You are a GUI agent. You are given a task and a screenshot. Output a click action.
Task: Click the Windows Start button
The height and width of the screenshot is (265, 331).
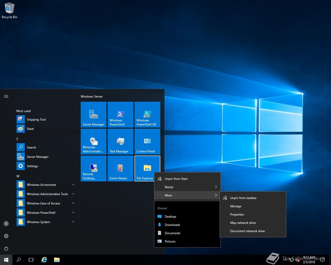[6, 260]
